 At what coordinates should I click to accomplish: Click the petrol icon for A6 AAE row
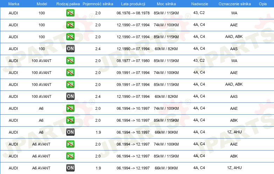[70, 108]
